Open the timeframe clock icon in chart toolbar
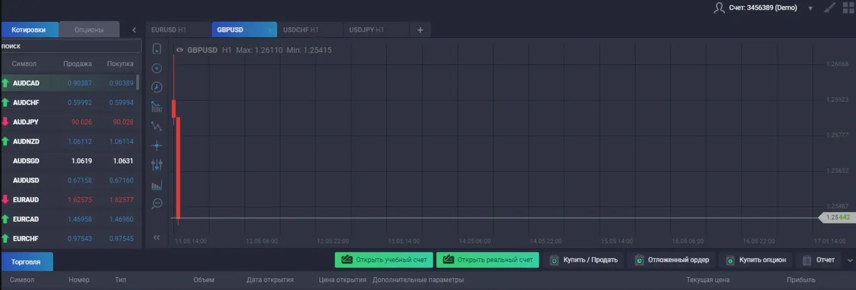This screenshot has height=290, width=856. (x=157, y=87)
